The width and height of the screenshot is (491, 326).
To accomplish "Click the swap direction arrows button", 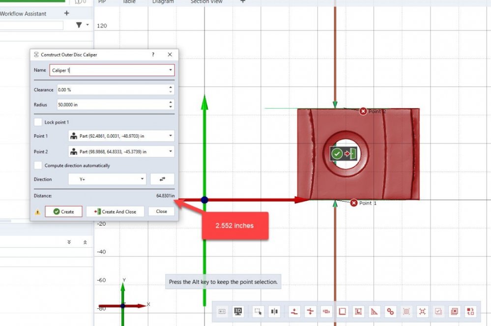I will point(162,179).
